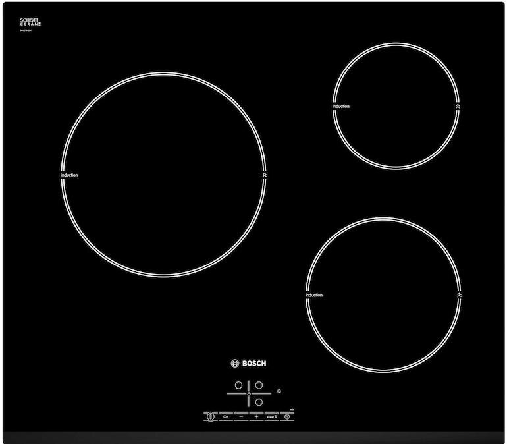Screen dimensions: 507x444
Task: Click the double chevron on large left zone
Action: [264, 175]
